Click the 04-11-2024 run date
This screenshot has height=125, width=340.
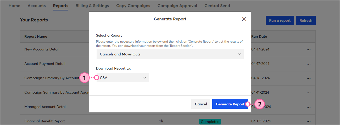pyautogui.click(x=260, y=92)
